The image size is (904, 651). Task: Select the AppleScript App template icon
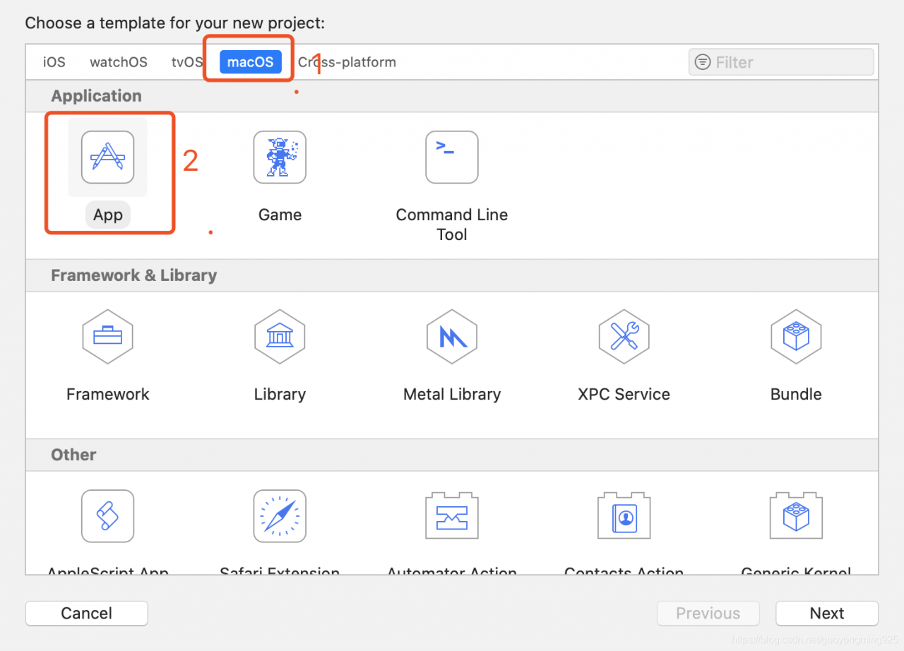[x=107, y=516]
